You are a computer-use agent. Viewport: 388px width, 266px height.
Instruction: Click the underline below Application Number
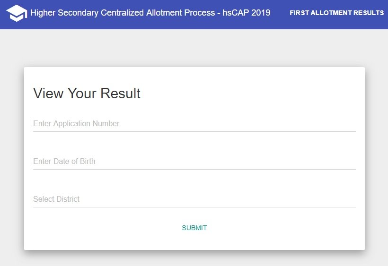tap(194, 131)
